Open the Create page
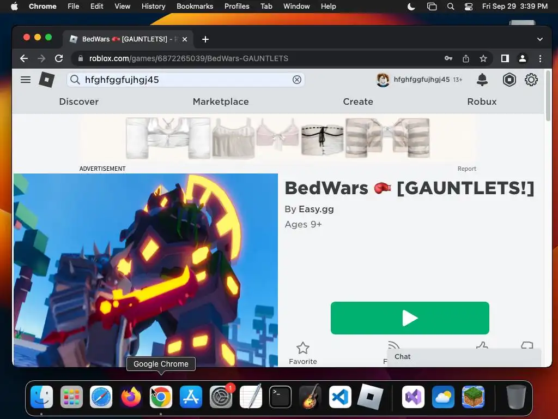 point(358,101)
